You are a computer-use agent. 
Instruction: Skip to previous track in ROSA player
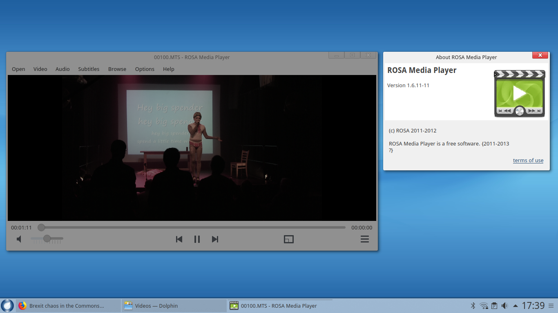click(179, 239)
